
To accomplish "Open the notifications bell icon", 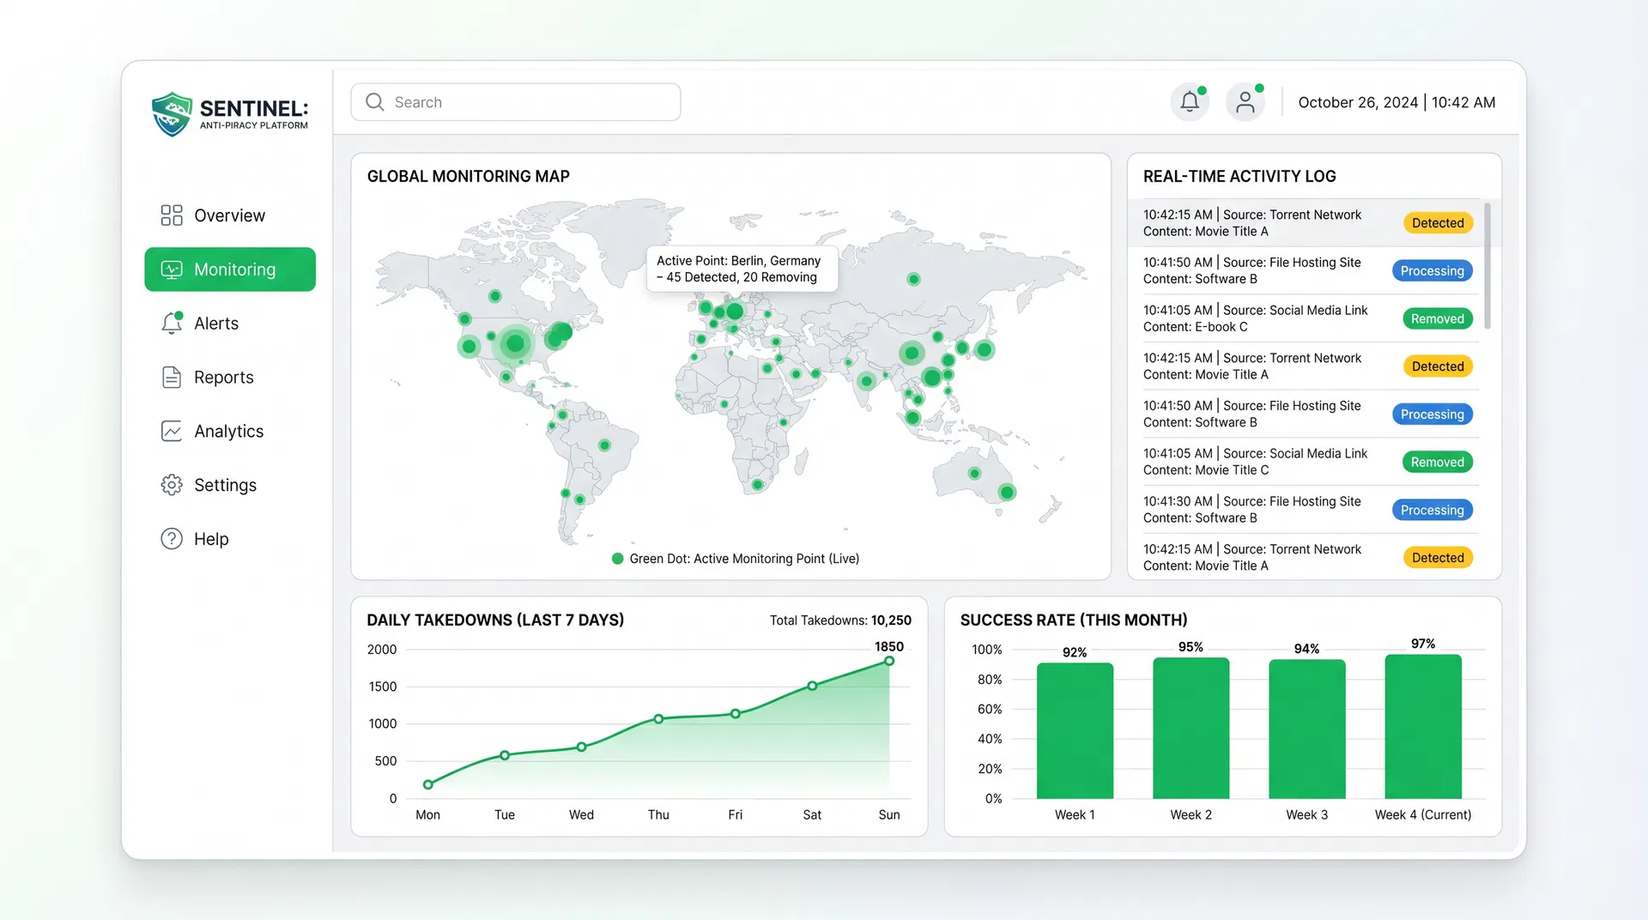I will pos(1190,102).
